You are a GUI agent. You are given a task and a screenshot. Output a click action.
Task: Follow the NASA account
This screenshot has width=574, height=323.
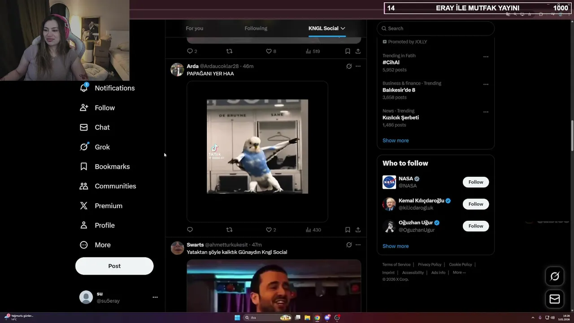pos(476,182)
